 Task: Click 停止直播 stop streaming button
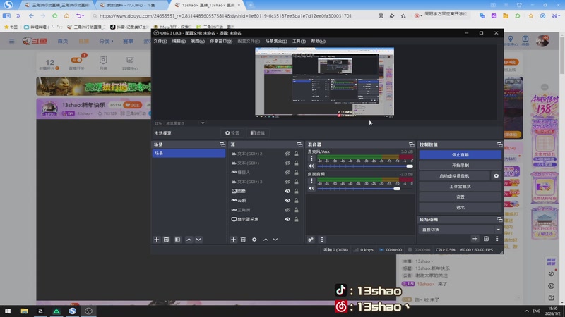click(460, 154)
